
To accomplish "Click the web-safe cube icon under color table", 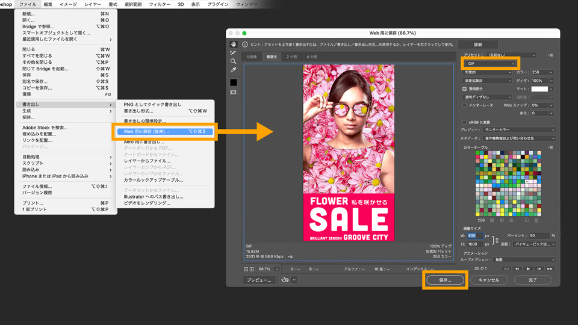I will (x=502, y=220).
